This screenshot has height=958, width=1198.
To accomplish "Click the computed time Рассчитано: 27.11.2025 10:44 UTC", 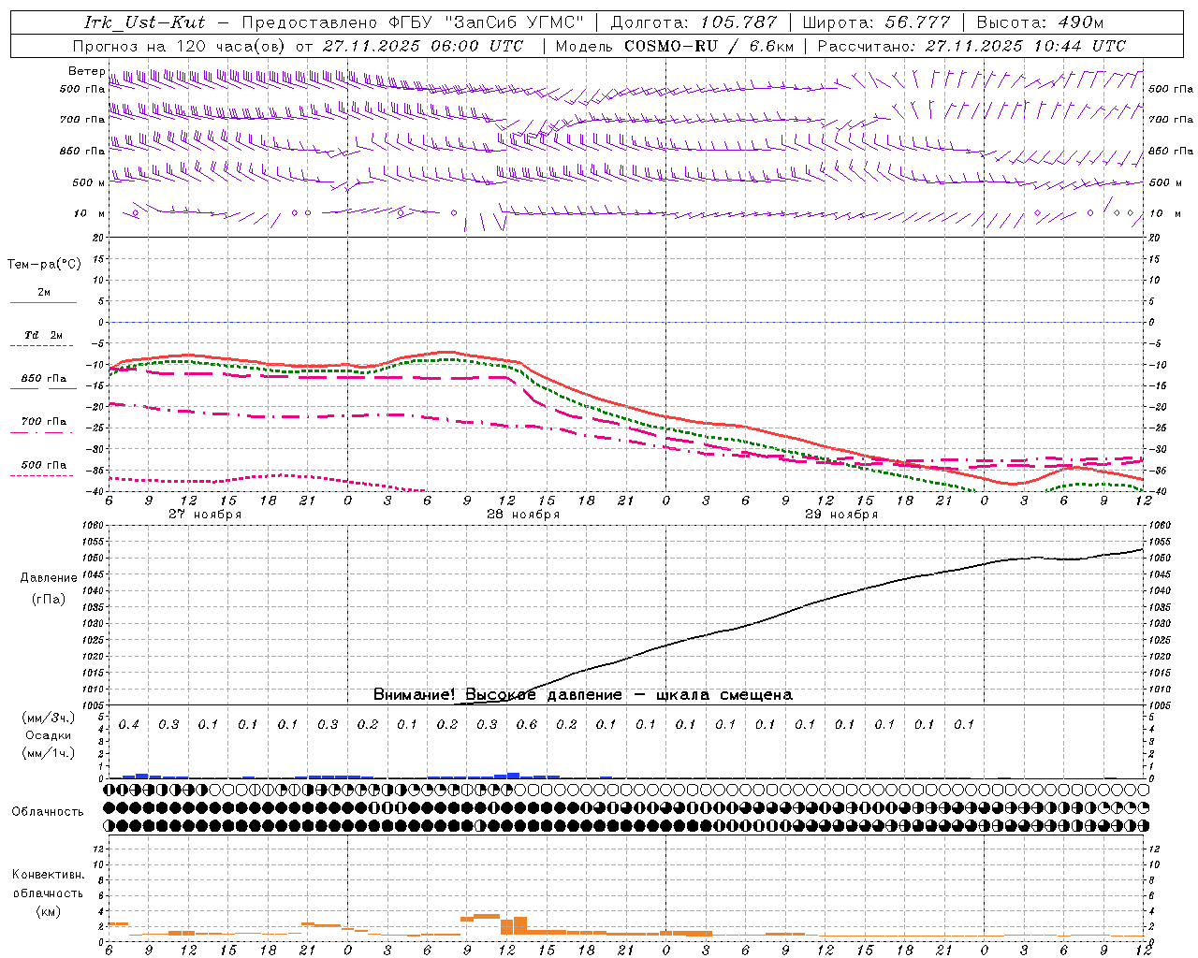I will [x=972, y=46].
